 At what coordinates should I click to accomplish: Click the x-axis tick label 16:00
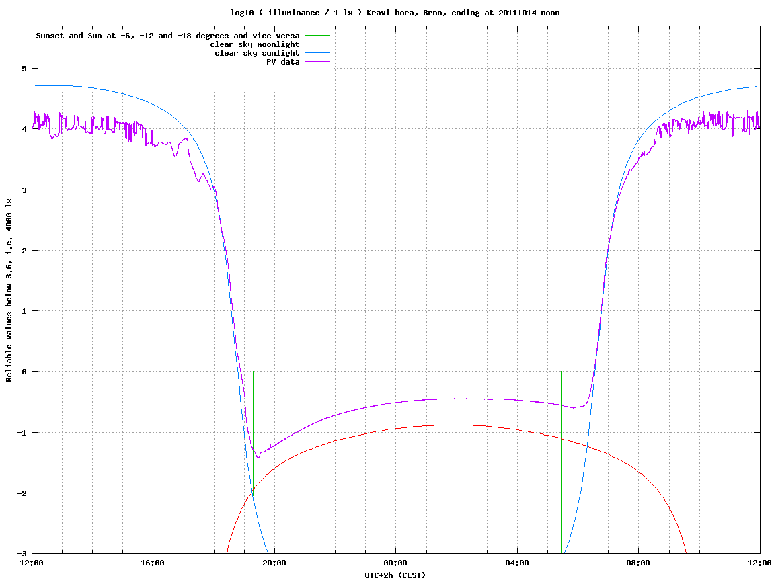click(153, 563)
